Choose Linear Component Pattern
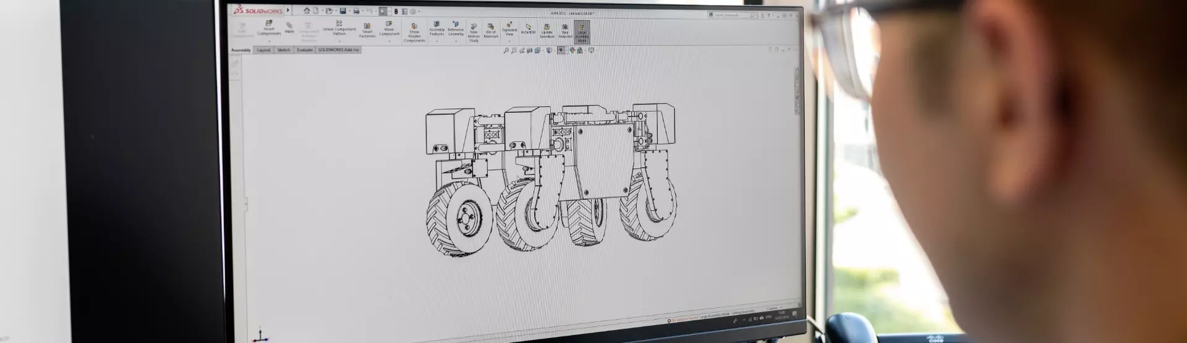 (339, 27)
